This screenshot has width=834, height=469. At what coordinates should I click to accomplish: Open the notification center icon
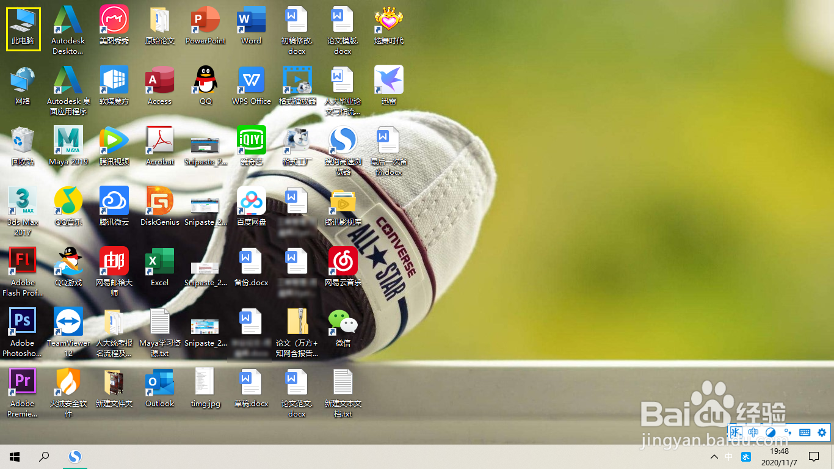(813, 456)
